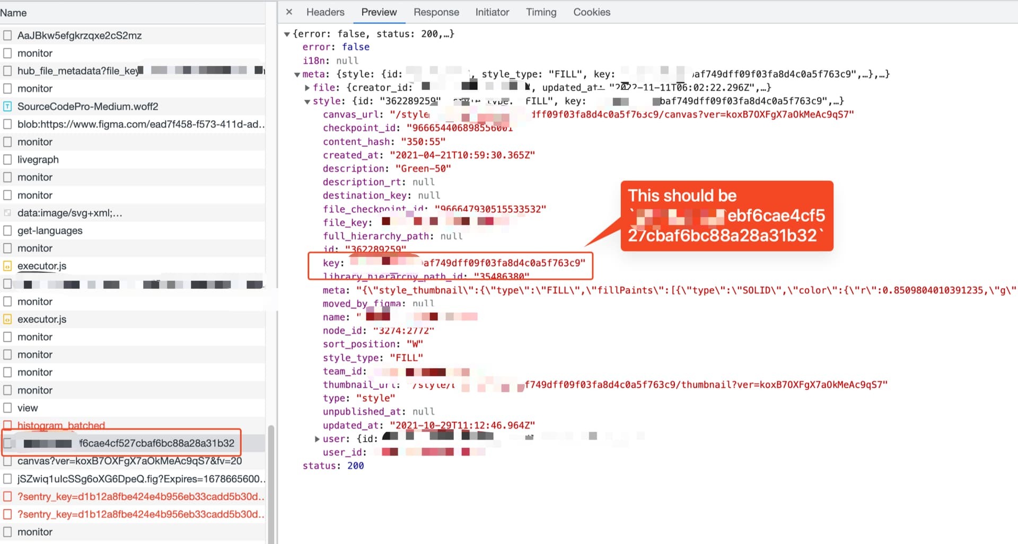Close the request details pane
This screenshot has width=1018, height=544.
tap(289, 12)
